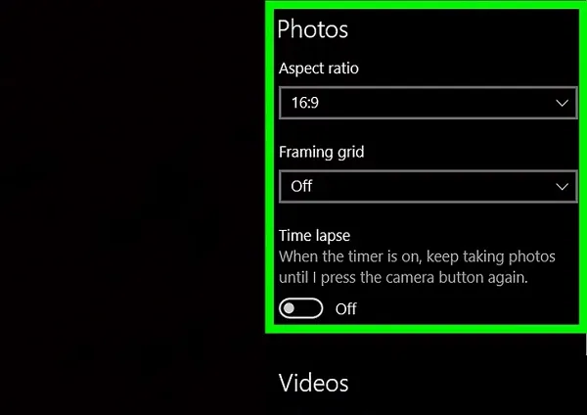Image resolution: width=587 pixels, height=415 pixels.
Task: Click the Framing grid label
Action: [321, 153]
